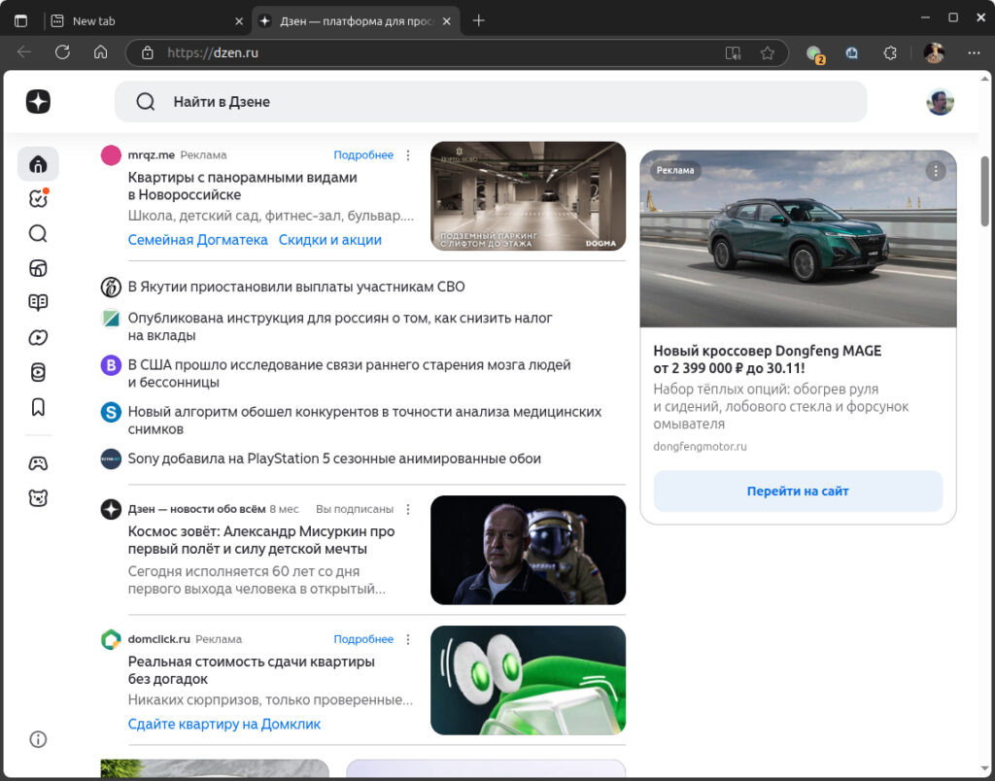The image size is (995, 781).
Task: Add page to favorites star in address bar
Action: pyautogui.click(x=768, y=52)
